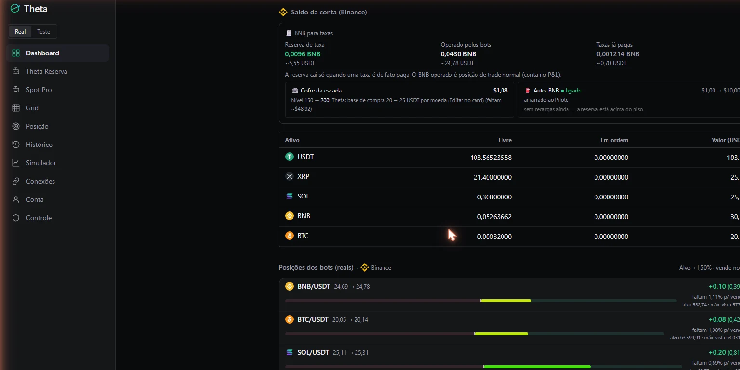Screen dimensions: 740x370
Task: Switch to Teste mode
Action: click(44, 32)
